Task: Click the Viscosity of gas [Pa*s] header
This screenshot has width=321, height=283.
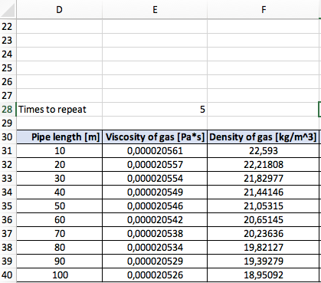Action: tap(155, 137)
